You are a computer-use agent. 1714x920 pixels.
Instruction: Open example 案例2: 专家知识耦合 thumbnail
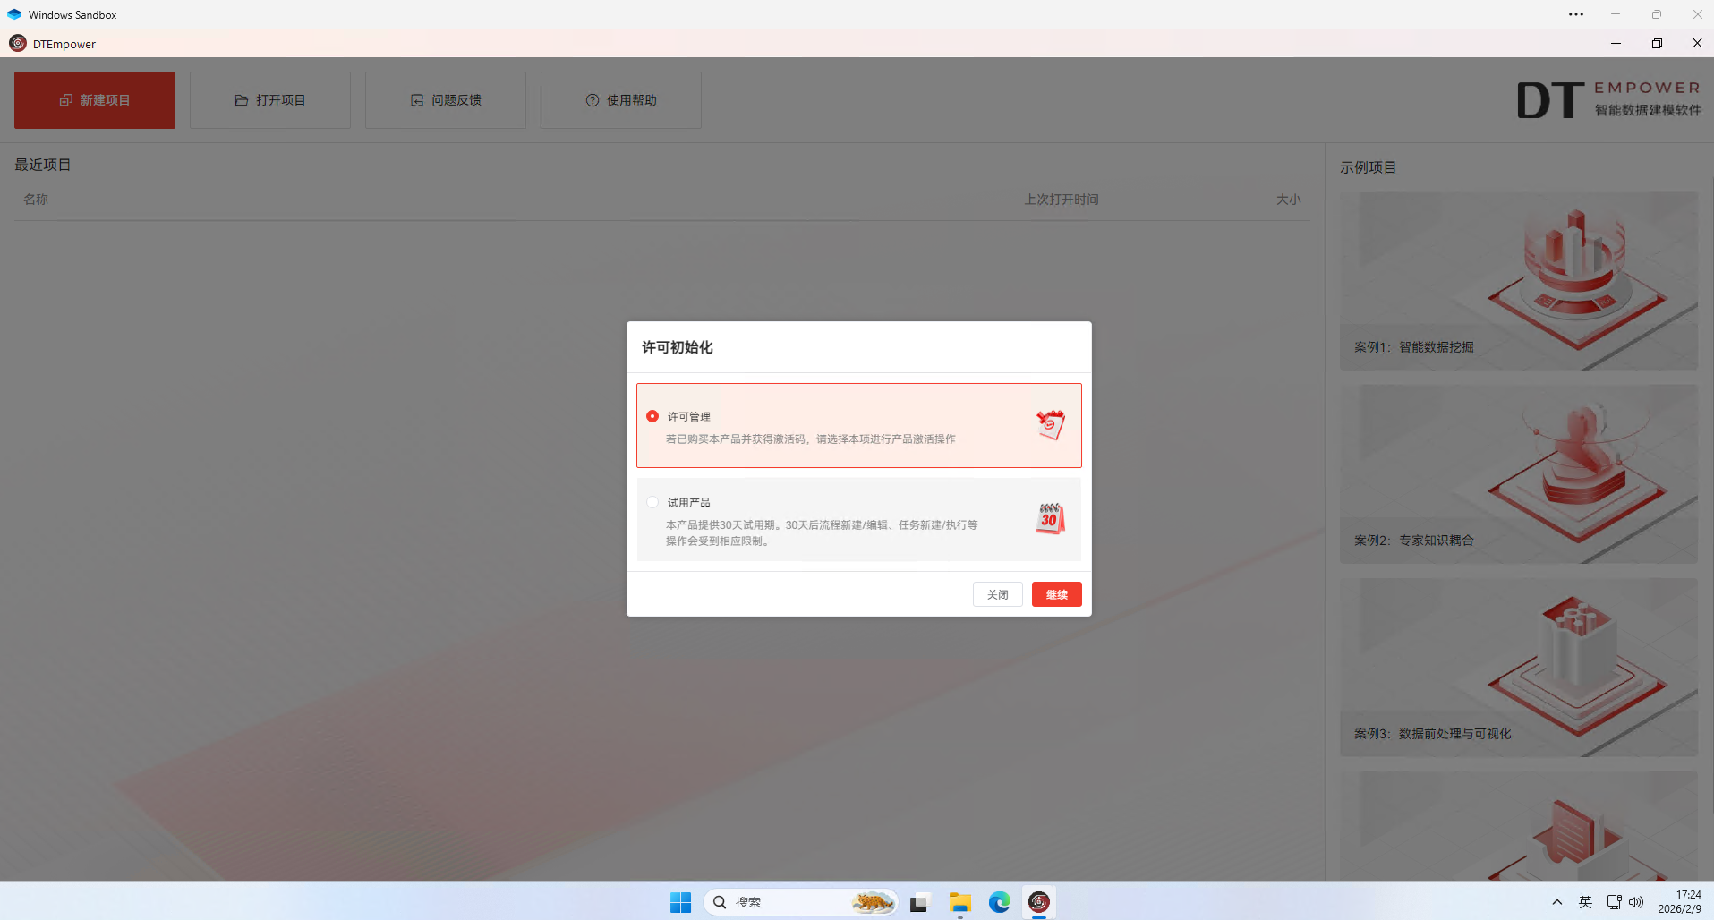click(1518, 473)
